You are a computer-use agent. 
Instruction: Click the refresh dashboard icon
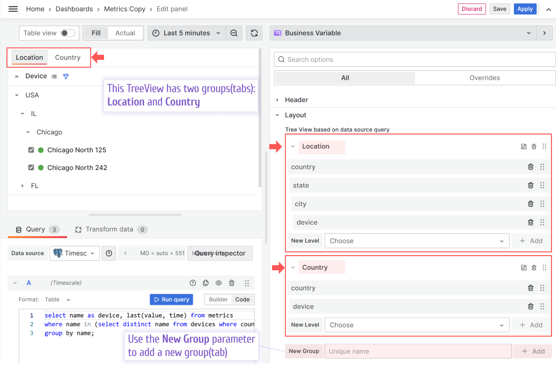pyautogui.click(x=254, y=33)
